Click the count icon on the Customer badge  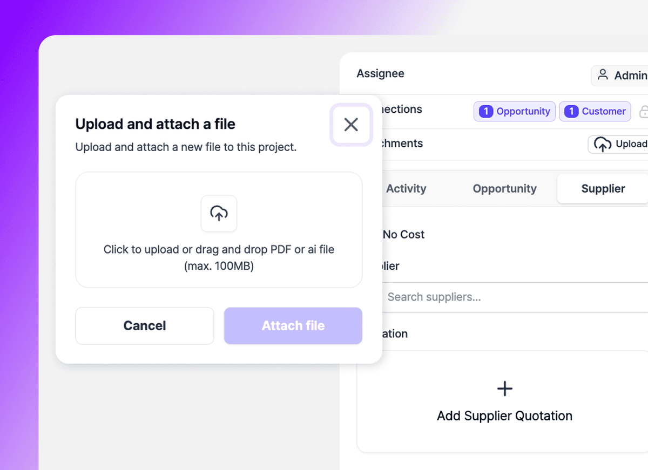(571, 112)
